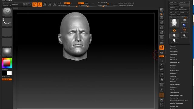194x109 pixels.
Task: Open the Morph Target section
Action: pyautogui.click(x=175, y=84)
